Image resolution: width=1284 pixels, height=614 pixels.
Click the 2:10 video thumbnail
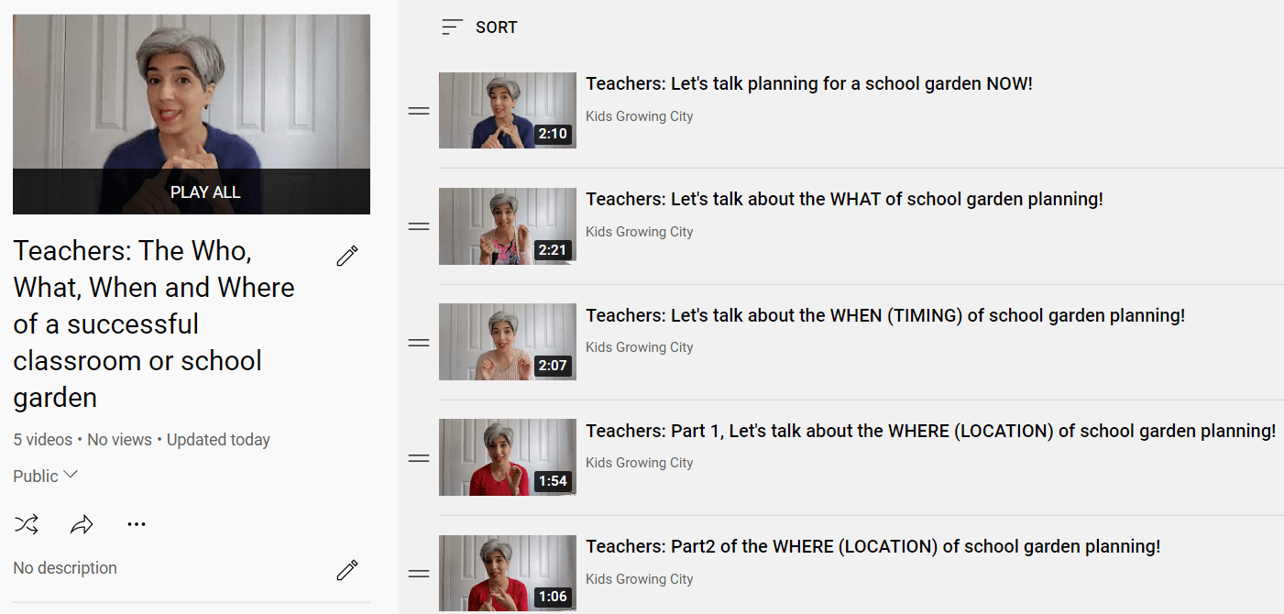[508, 111]
